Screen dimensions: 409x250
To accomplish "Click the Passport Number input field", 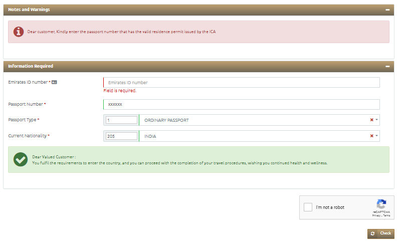I will (242, 104).
